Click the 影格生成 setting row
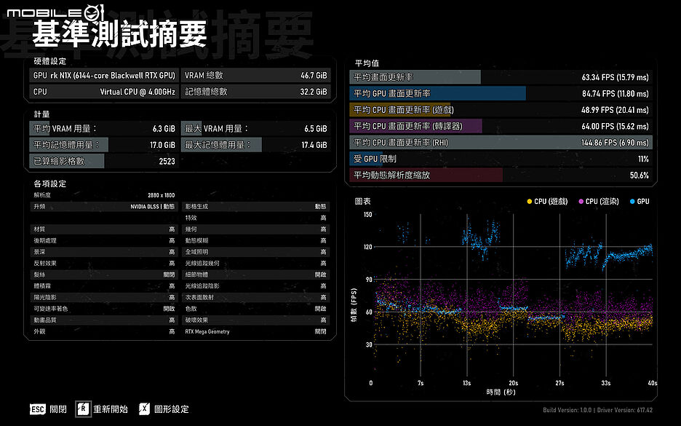 point(256,207)
